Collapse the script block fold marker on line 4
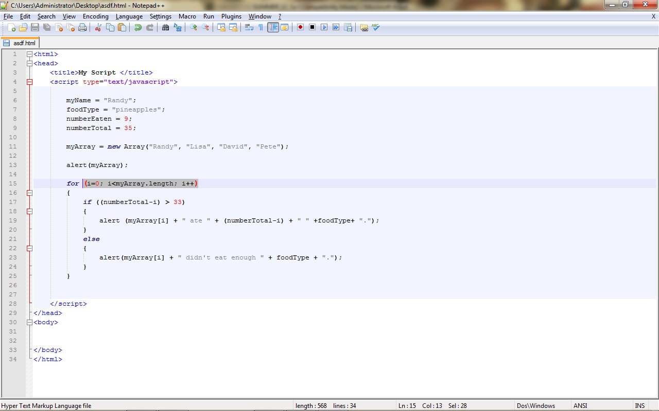 [x=29, y=82]
